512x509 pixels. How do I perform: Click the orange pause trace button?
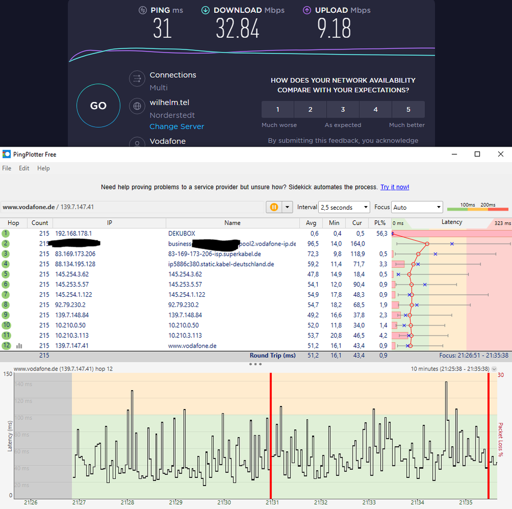(274, 207)
